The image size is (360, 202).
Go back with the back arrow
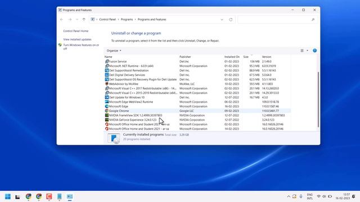click(61, 20)
